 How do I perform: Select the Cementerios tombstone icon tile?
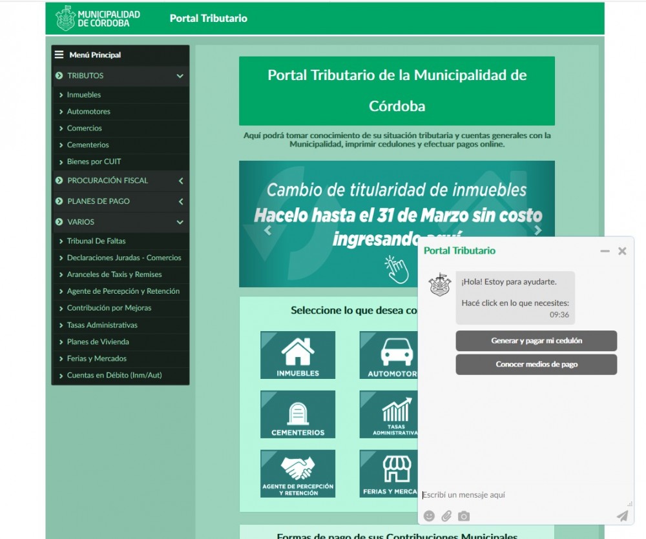[298, 414]
